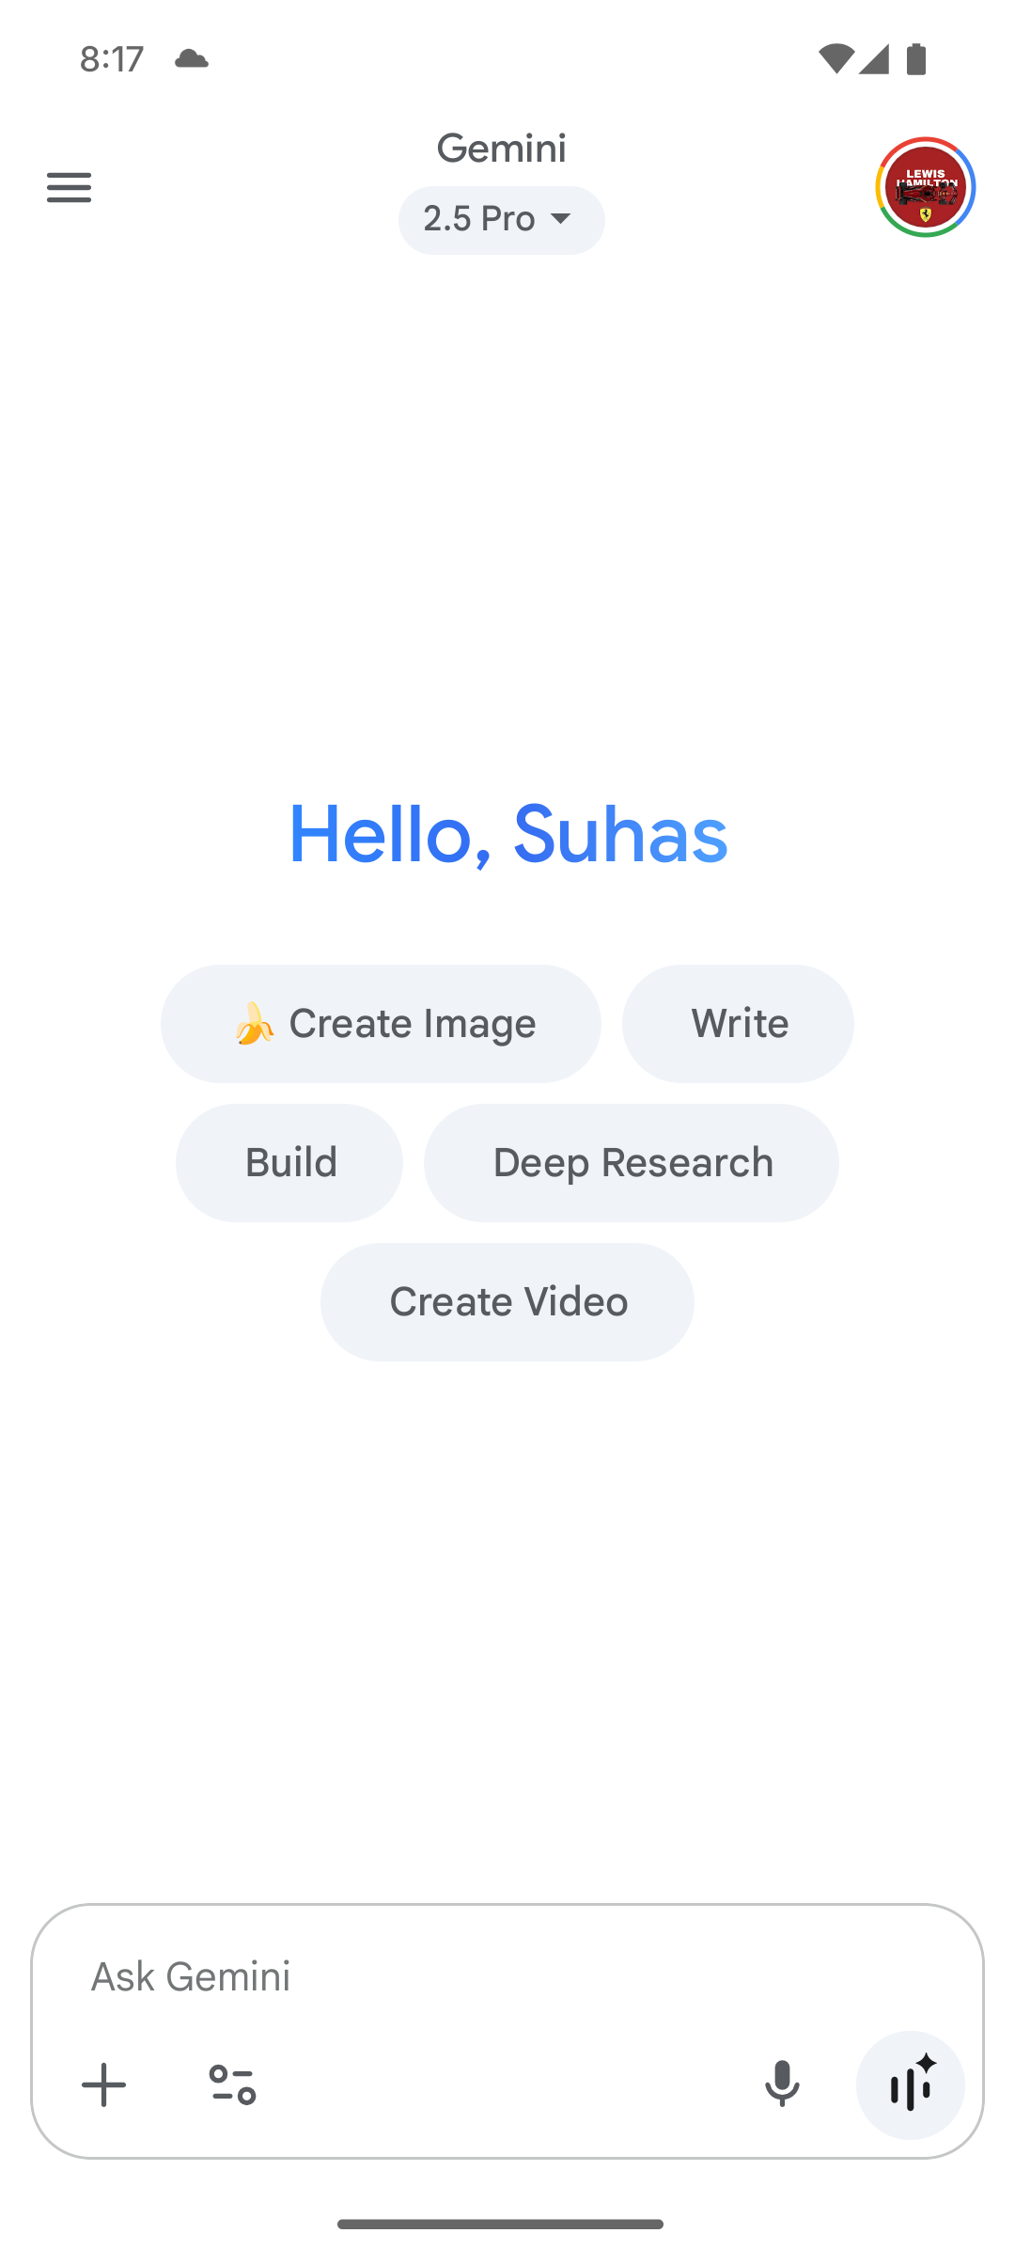
Task: Choose the Create Video chip
Action: click(x=507, y=1302)
